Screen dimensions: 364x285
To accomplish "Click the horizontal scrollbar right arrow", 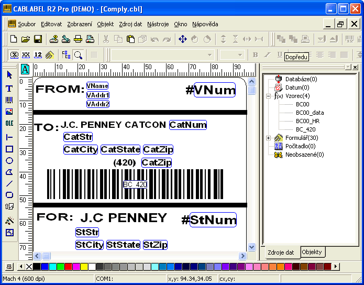I will click(242, 256).
